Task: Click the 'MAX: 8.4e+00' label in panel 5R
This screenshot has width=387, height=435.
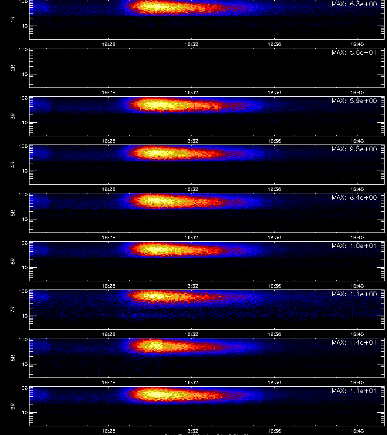Action: click(354, 197)
